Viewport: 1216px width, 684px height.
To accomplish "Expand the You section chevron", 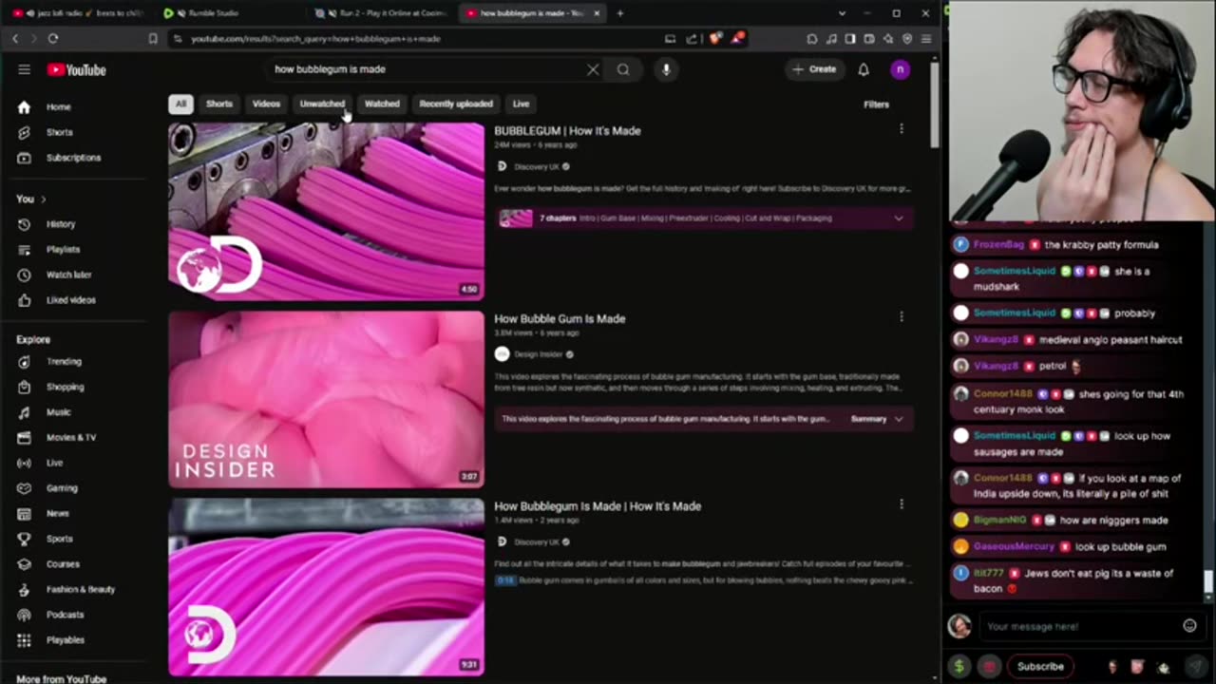I will 43,199.
